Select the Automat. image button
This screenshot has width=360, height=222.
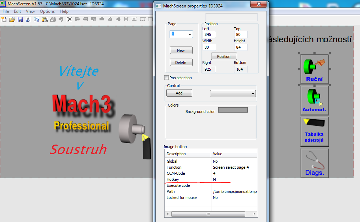click(315, 100)
